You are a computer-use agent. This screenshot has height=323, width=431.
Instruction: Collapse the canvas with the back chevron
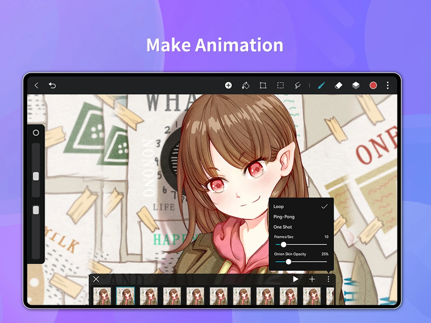[37, 85]
